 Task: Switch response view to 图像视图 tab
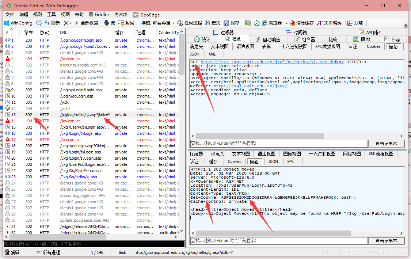tap(292, 154)
